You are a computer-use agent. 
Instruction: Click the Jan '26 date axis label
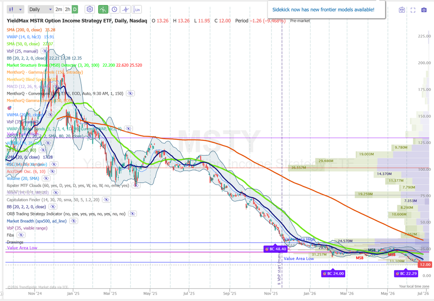pos(309,293)
